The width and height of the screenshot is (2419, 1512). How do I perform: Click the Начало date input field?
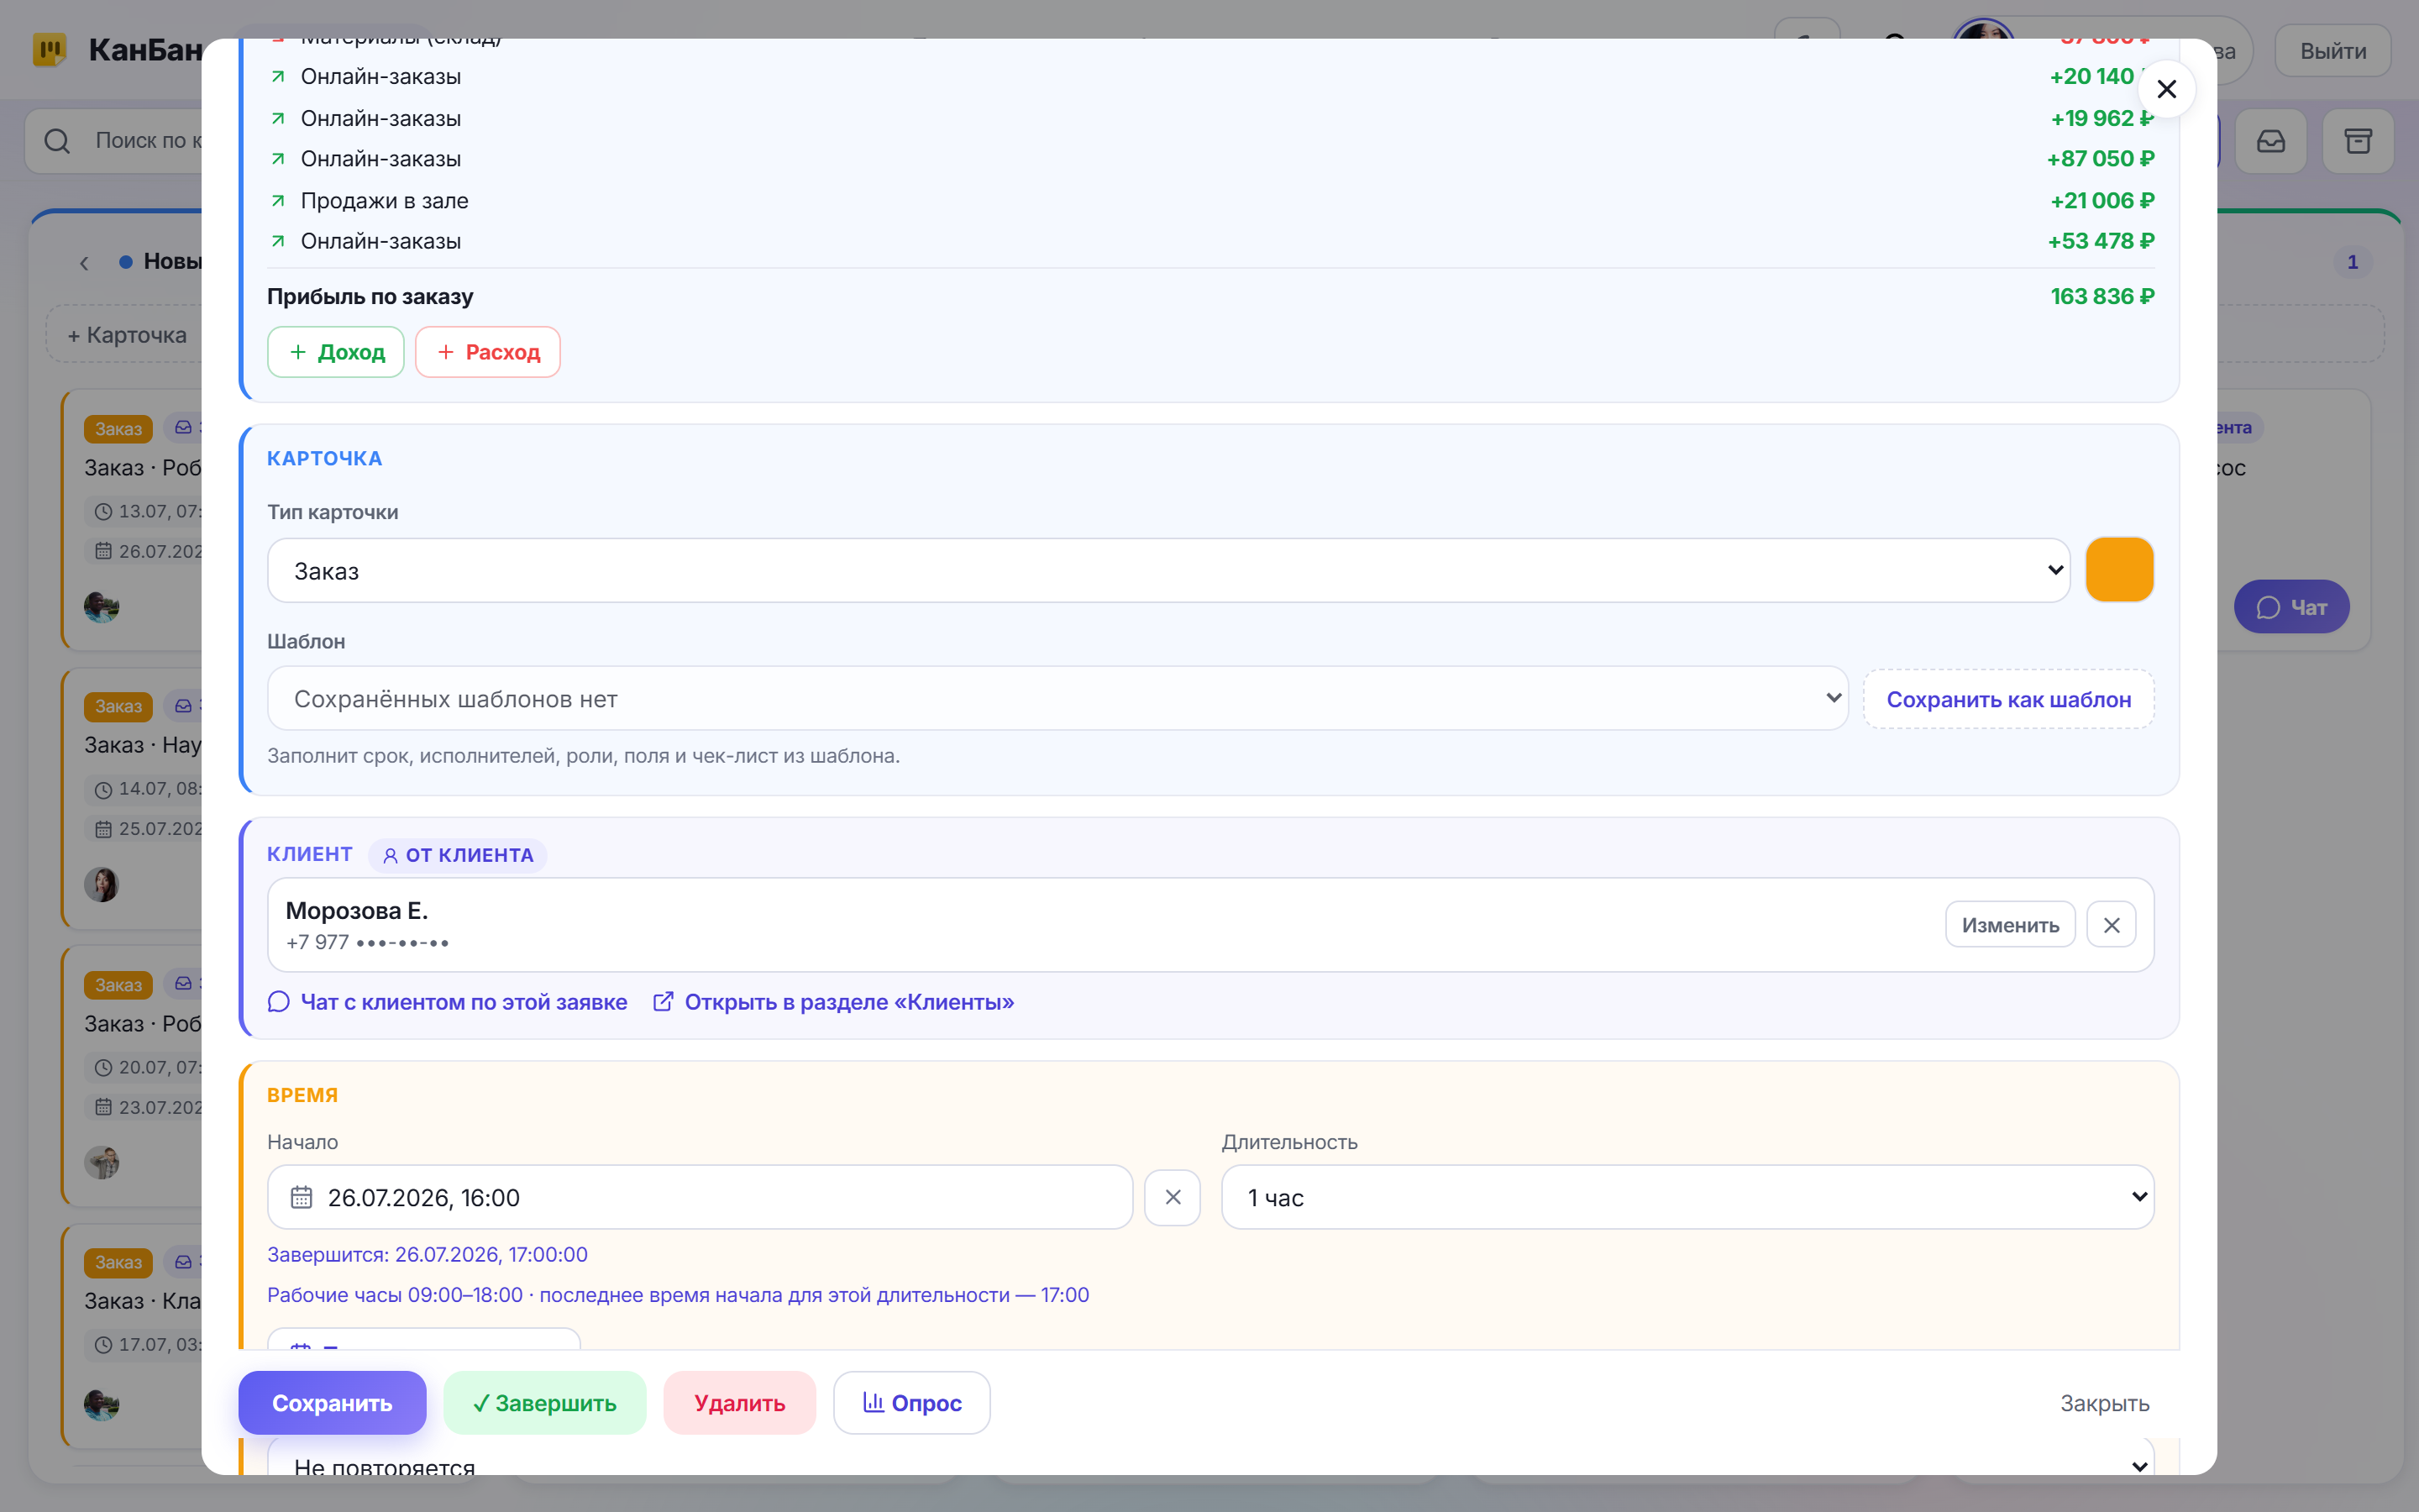(700, 1197)
